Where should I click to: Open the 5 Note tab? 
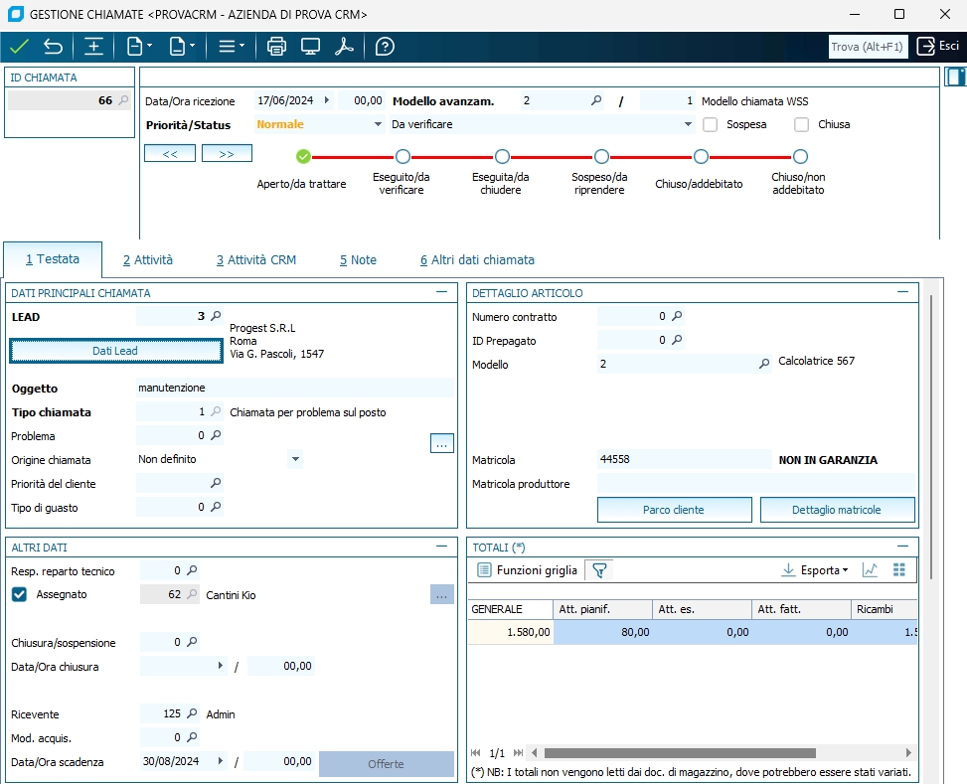(x=358, y=260)
